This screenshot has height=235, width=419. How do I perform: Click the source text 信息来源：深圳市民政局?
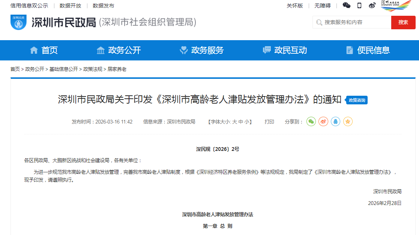click(x=169, y=122)
